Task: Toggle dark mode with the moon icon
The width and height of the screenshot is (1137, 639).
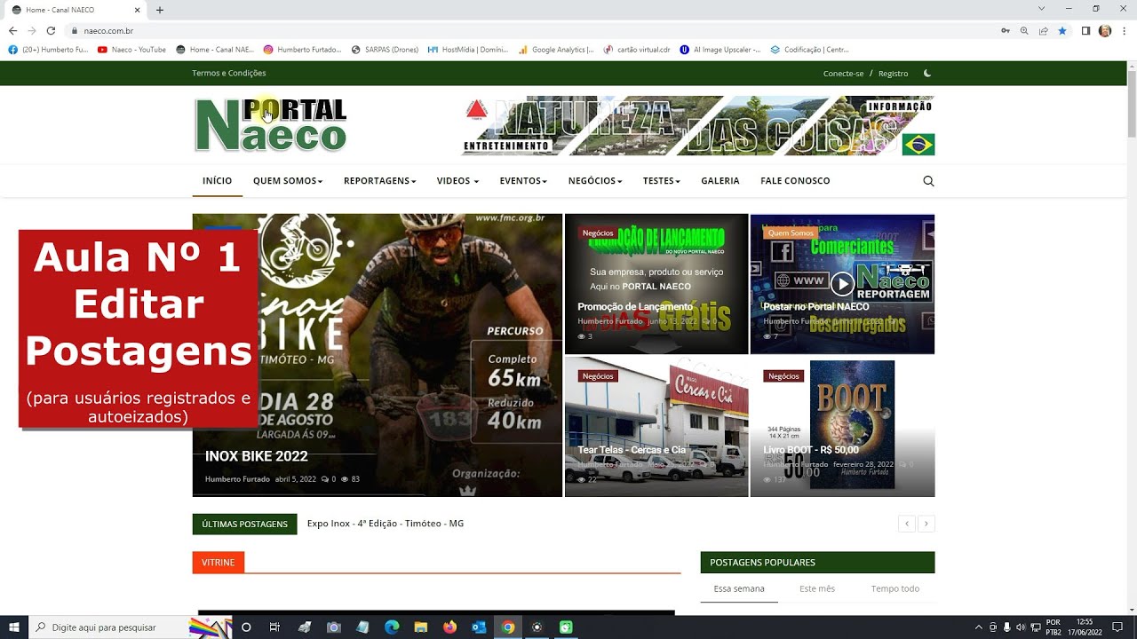Action: coord(927,73)
